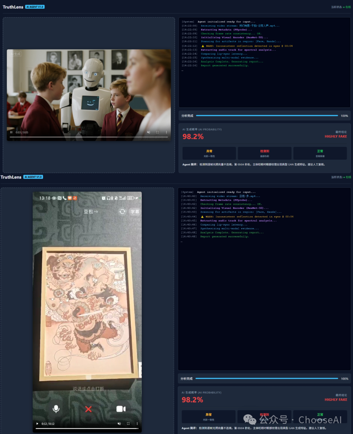Click the 14:22:09 Extracting Metadata (FFprobe) log line
The width and height of the screenshot is (353, 434).
(x=217, y=29)
